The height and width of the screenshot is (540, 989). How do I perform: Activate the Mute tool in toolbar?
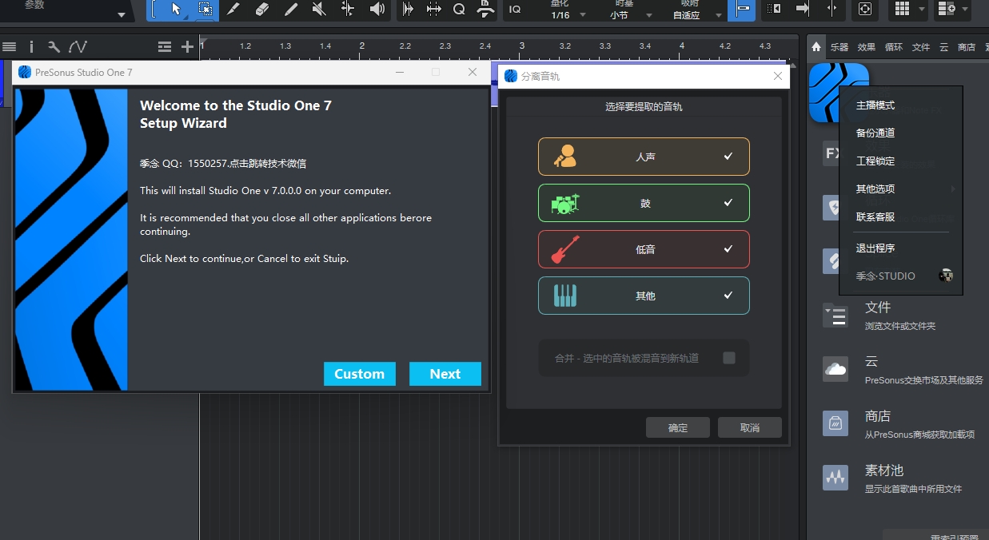317,11
